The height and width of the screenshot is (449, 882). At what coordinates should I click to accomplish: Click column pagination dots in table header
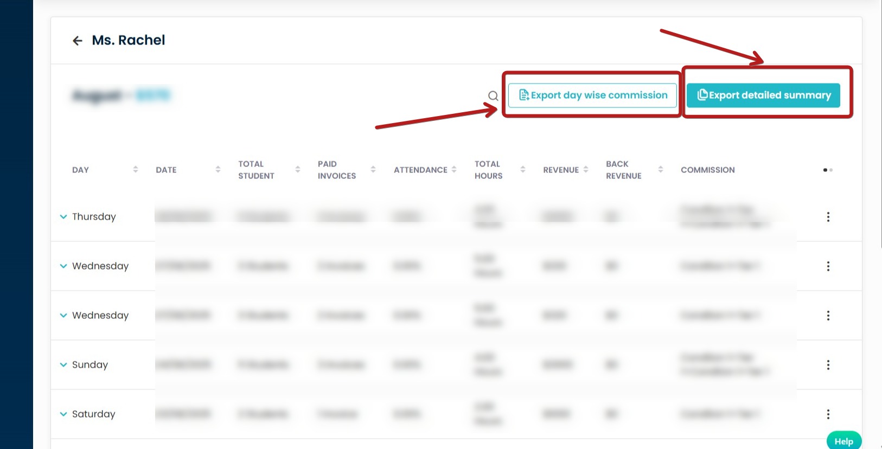click(x=828, y=170)
